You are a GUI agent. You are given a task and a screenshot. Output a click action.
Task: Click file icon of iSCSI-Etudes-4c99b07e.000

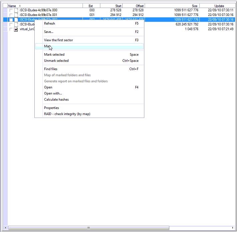tap(16, 10)
